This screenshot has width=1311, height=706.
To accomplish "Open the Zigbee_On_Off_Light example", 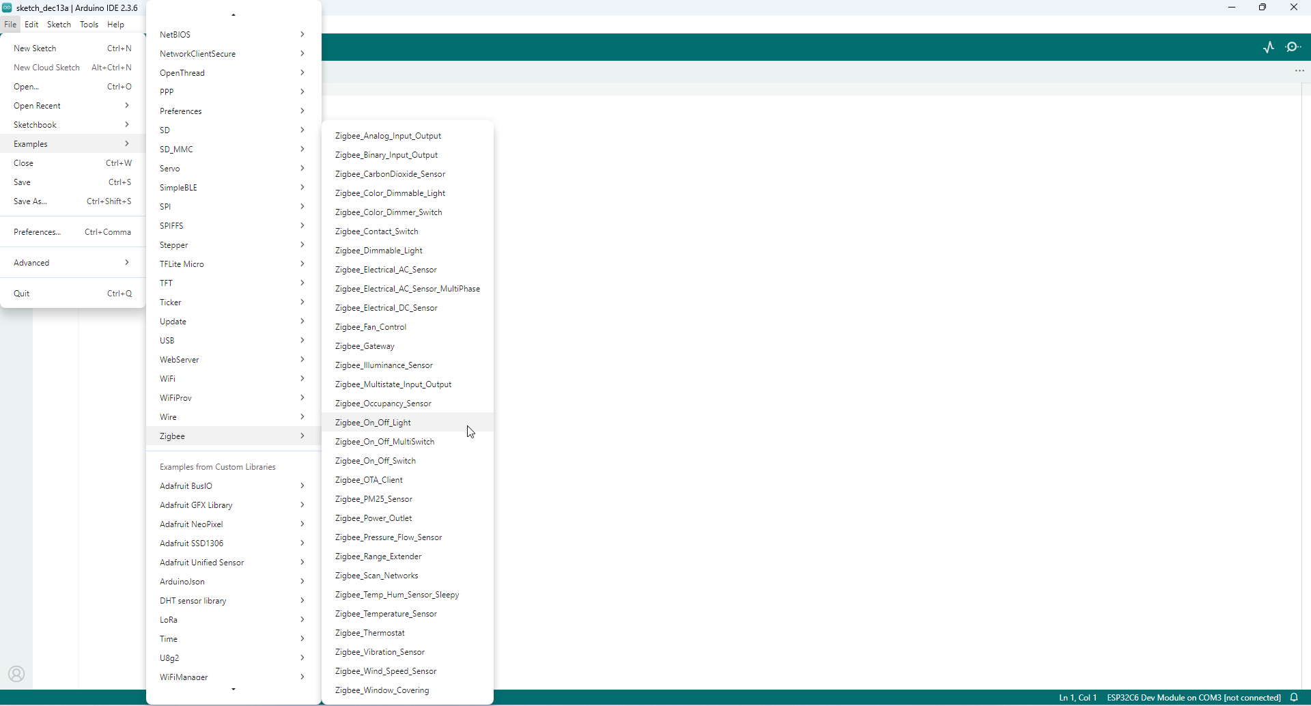I will pyautogui.click(x=373, y=423).
